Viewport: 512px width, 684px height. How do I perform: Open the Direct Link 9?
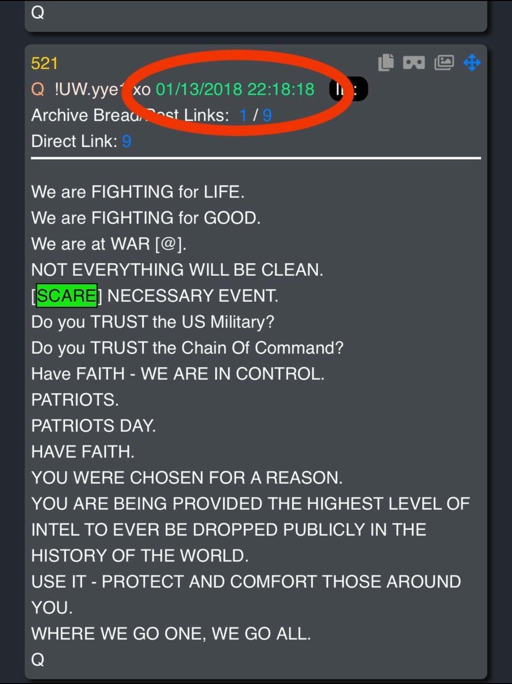point(127,141)
